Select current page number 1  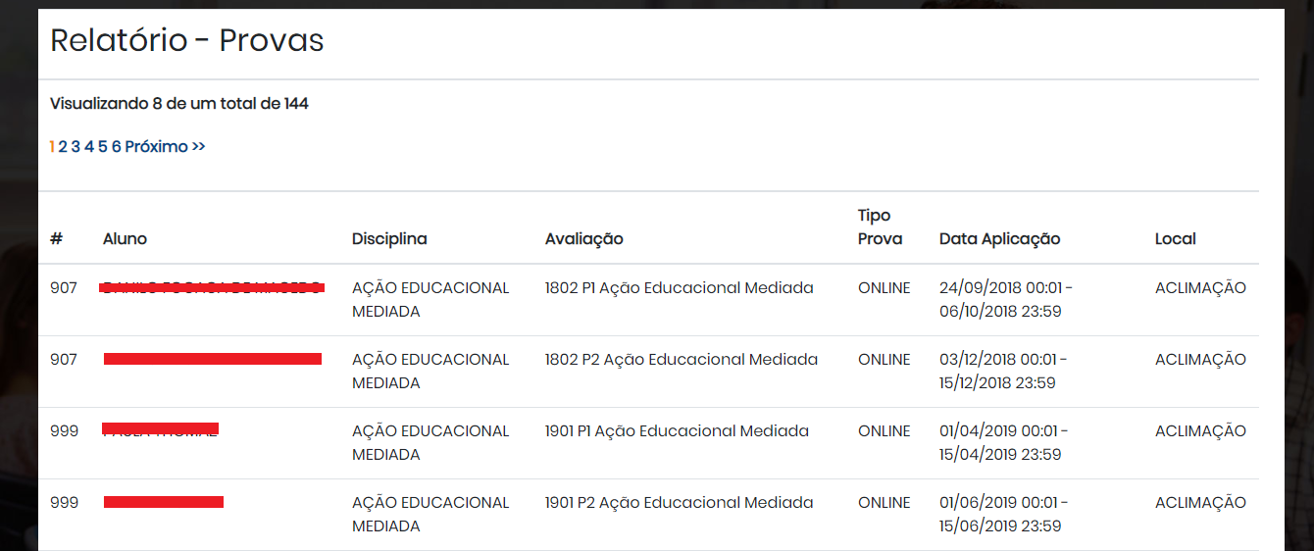(52, 146)
